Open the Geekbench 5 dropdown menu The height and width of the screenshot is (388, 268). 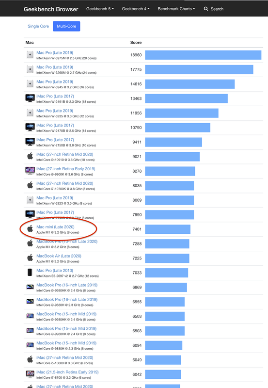coord(100,9)
